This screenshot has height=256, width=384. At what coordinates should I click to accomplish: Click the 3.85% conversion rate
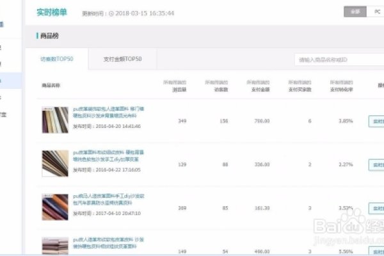tap(346, 121)
